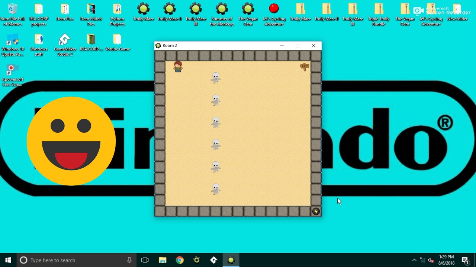
Task: Open File Explorer from taskbar
Action: 163,260
